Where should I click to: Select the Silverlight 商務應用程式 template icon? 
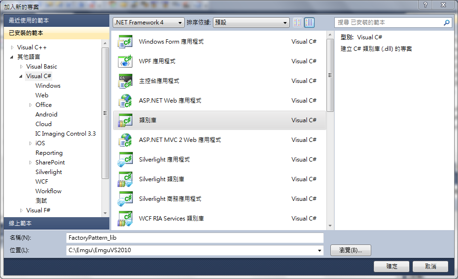coord(125,199)
